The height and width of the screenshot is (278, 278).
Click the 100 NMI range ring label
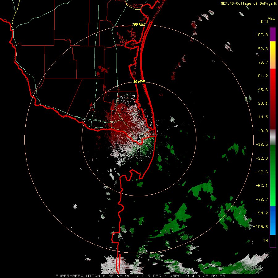pyautogui.click(x=139, y=24)
